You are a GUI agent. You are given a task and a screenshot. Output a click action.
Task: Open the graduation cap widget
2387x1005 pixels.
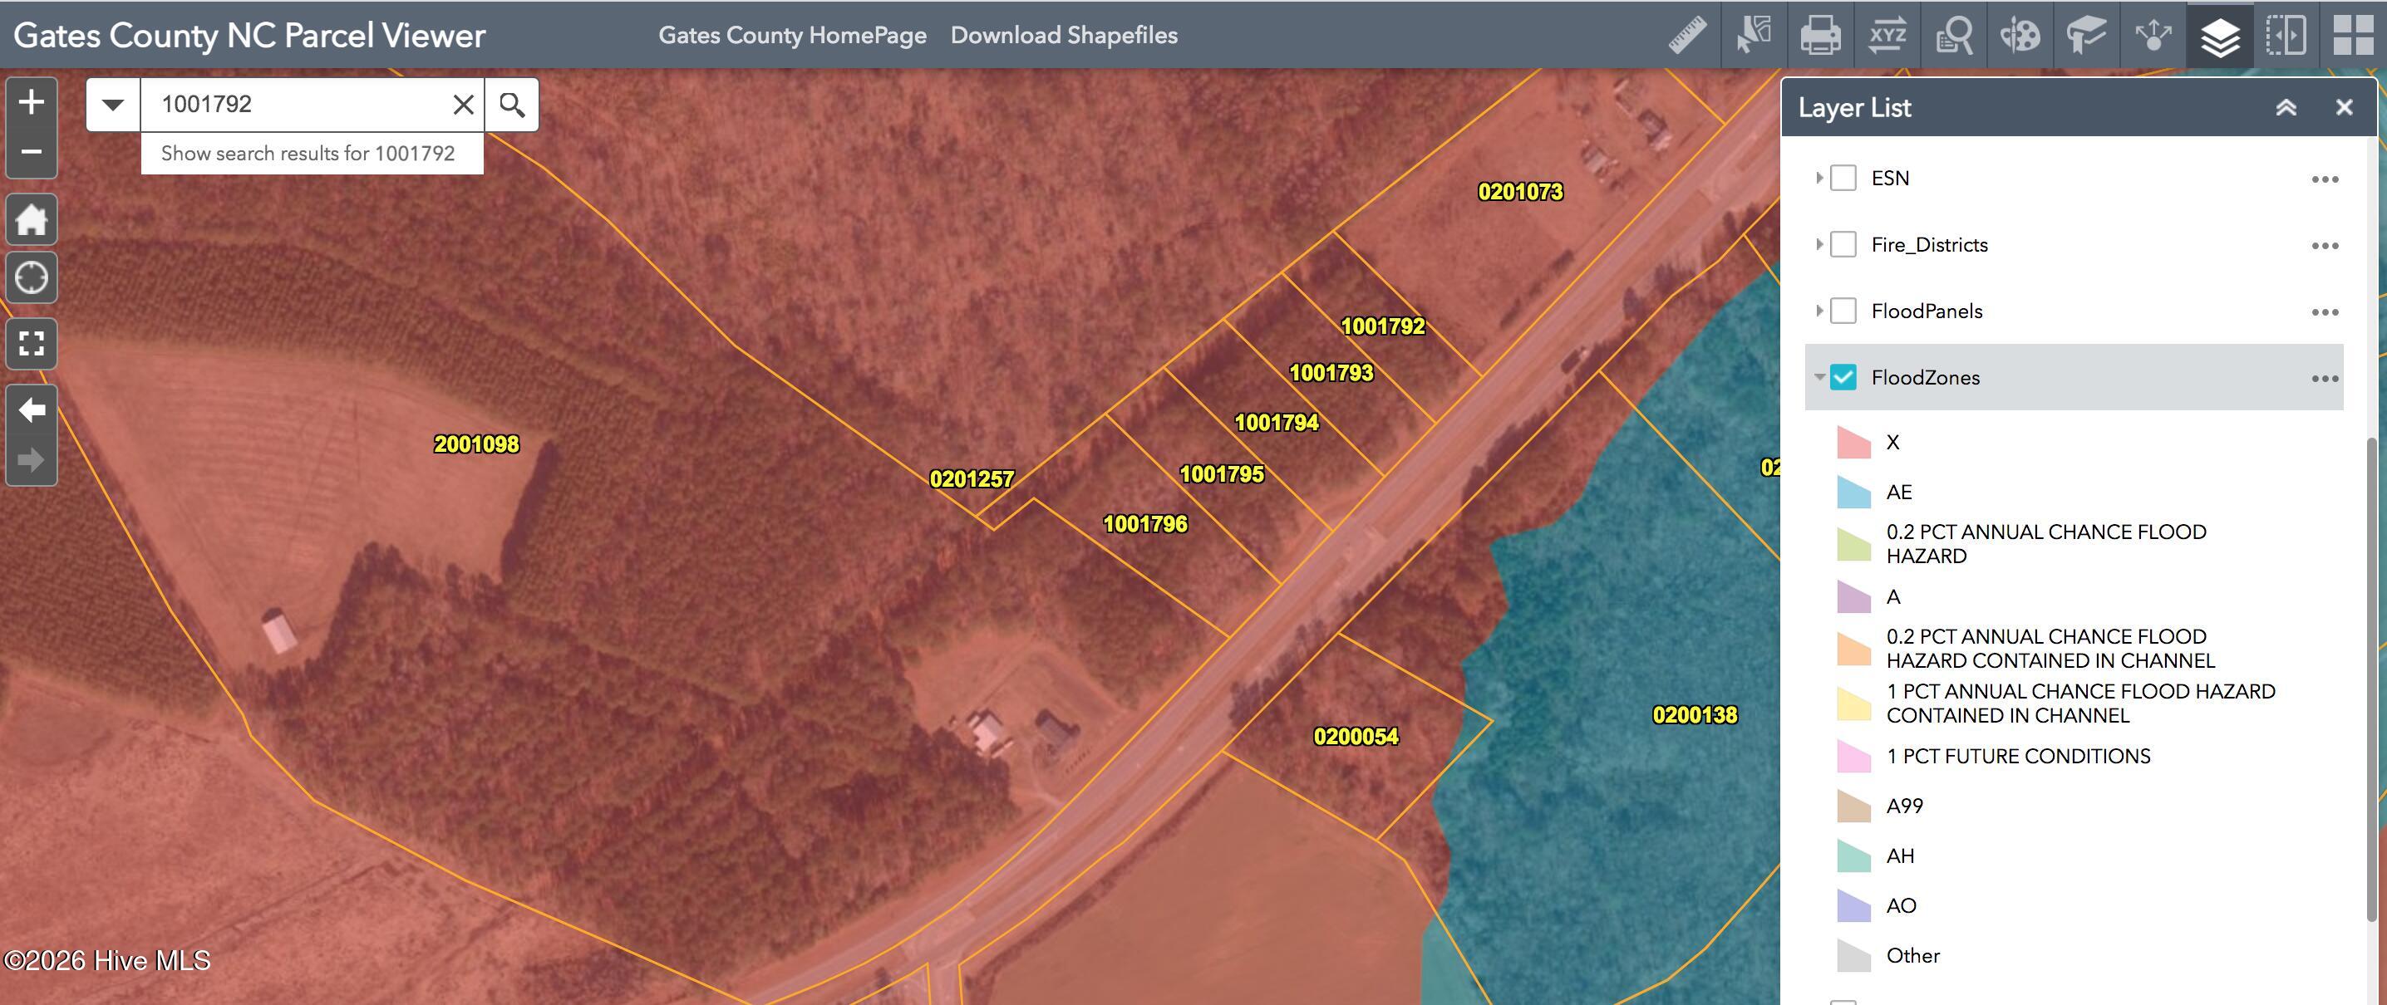(2087, 35)
